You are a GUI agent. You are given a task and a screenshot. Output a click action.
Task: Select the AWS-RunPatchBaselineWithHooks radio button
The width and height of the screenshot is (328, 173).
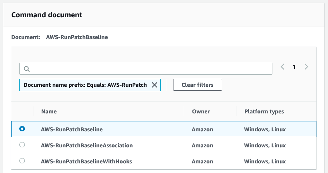coord(22,161)
